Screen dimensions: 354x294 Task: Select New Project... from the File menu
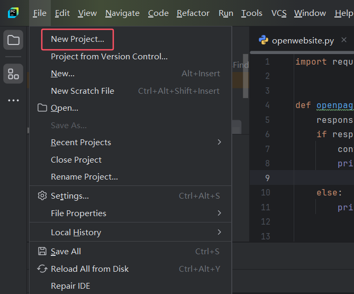(77, 39)
